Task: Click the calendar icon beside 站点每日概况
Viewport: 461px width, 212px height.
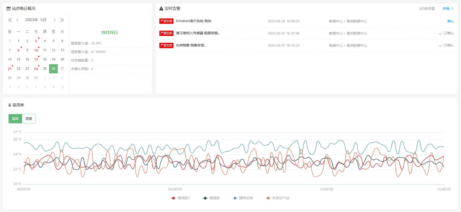Action: pos(8,8)
